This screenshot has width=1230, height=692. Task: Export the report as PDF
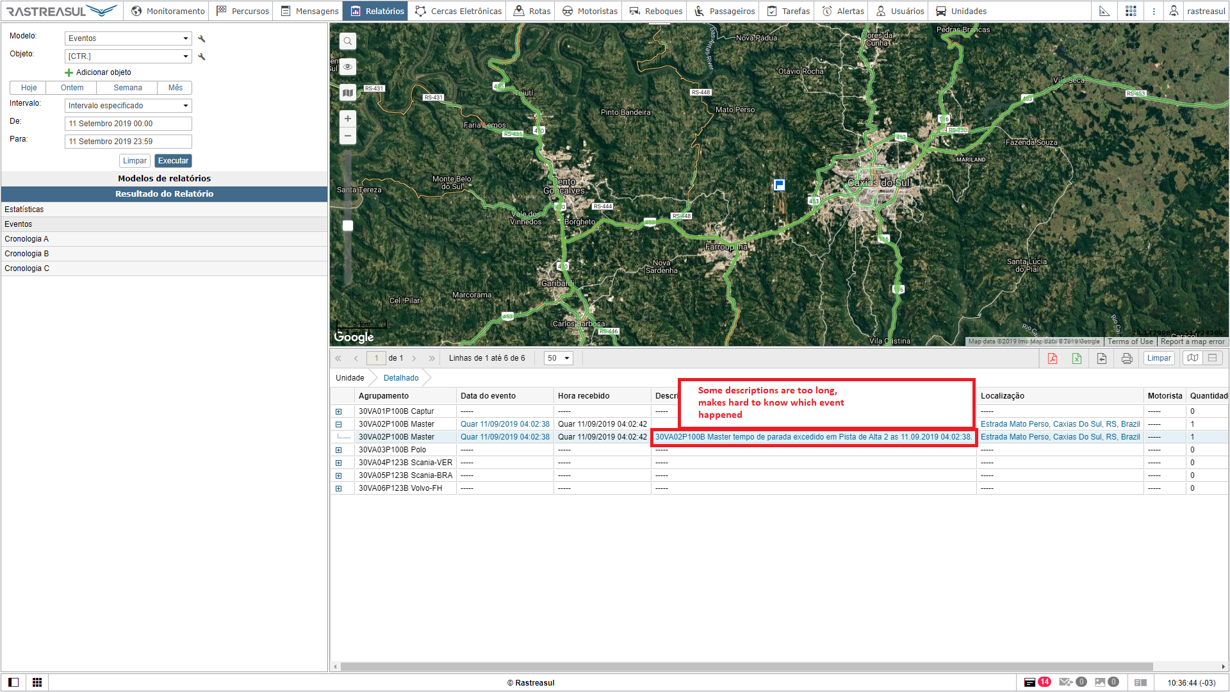click(1052, 358)
